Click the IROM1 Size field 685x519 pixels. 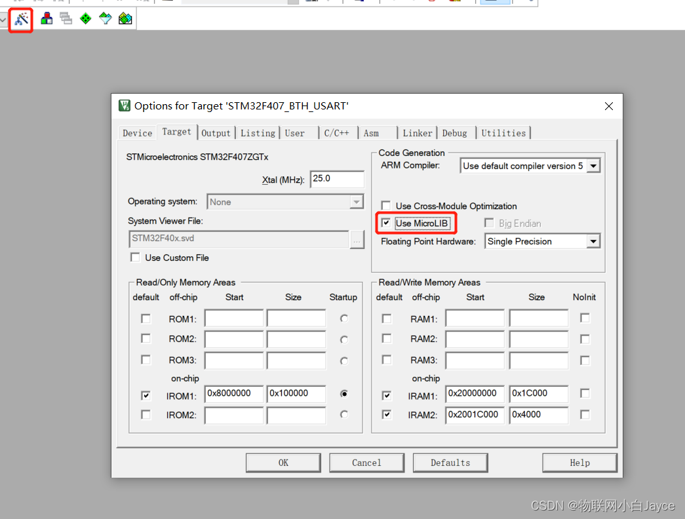click(296, 394)
